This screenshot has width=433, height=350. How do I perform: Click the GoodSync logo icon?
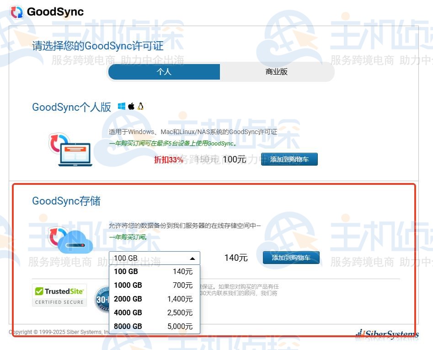point(16,12)
